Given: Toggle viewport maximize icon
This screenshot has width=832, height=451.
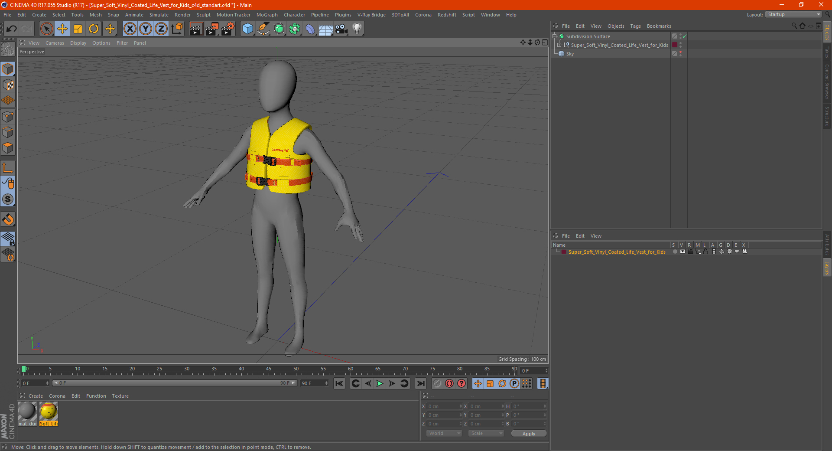Looking at the screenshot, I should tap(545, 42).
